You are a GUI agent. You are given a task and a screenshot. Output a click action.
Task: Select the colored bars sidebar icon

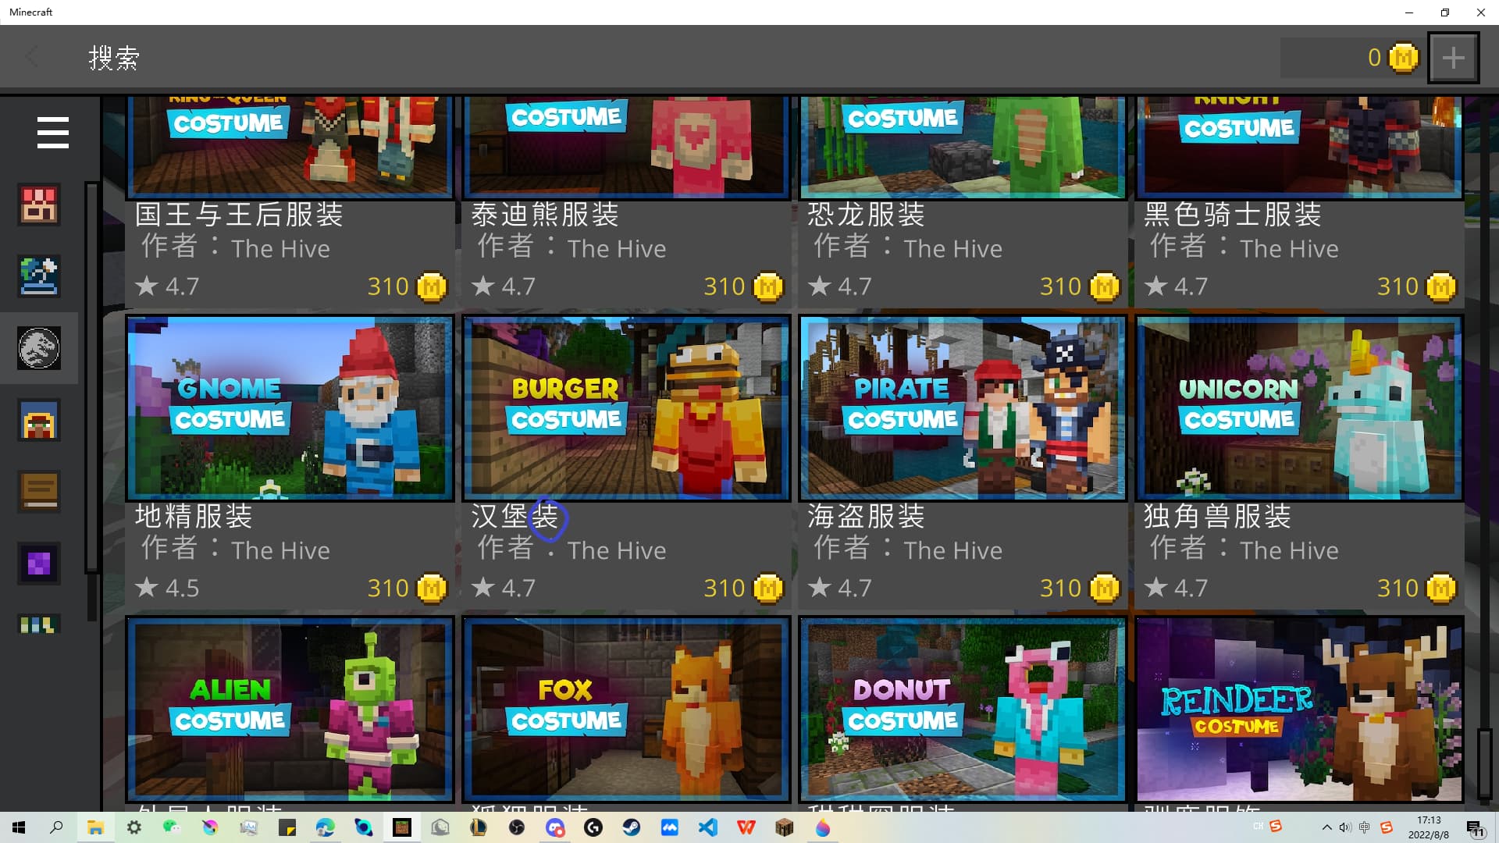pos(39,624)
